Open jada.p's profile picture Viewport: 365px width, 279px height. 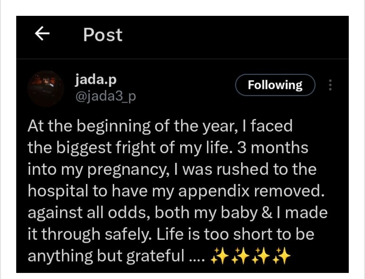[46, 88]
